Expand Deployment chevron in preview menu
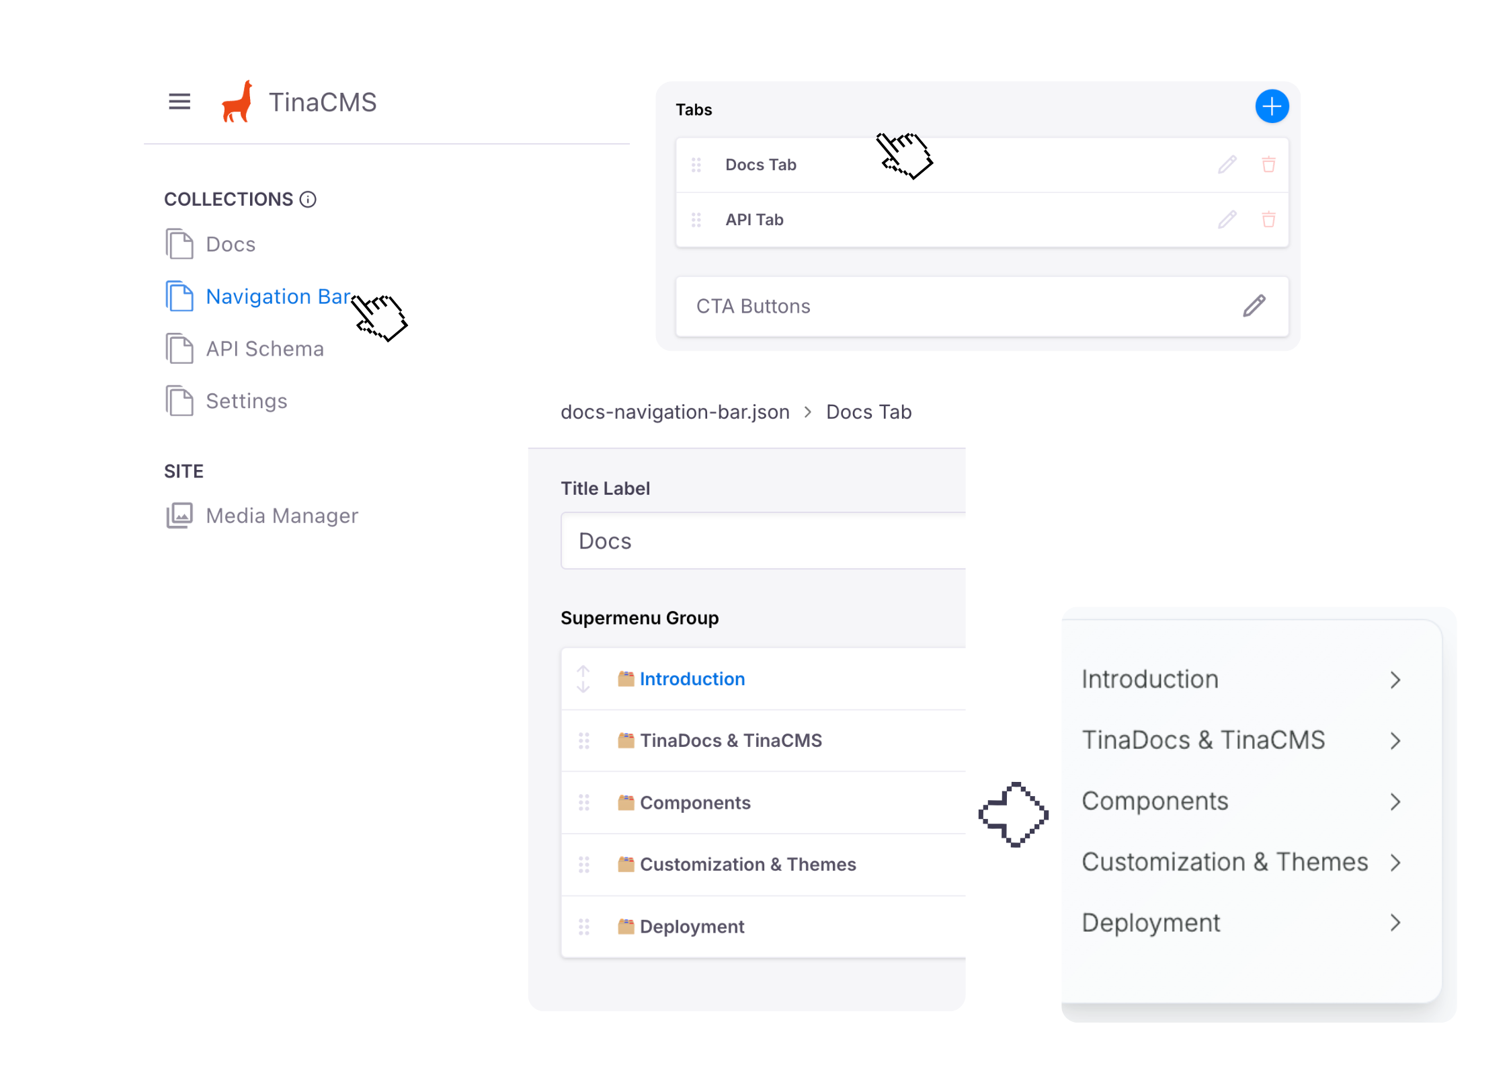 tap(1395, 923)
